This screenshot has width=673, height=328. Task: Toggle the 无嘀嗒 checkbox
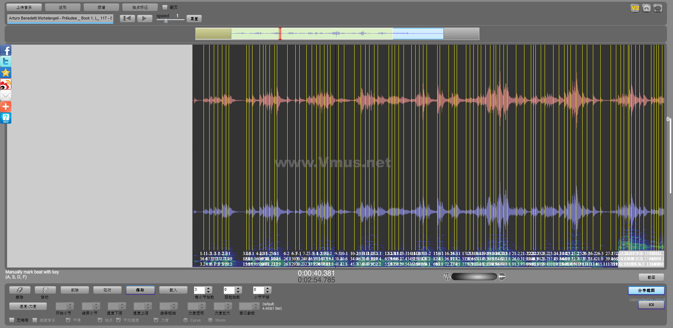tap(12, 320)
